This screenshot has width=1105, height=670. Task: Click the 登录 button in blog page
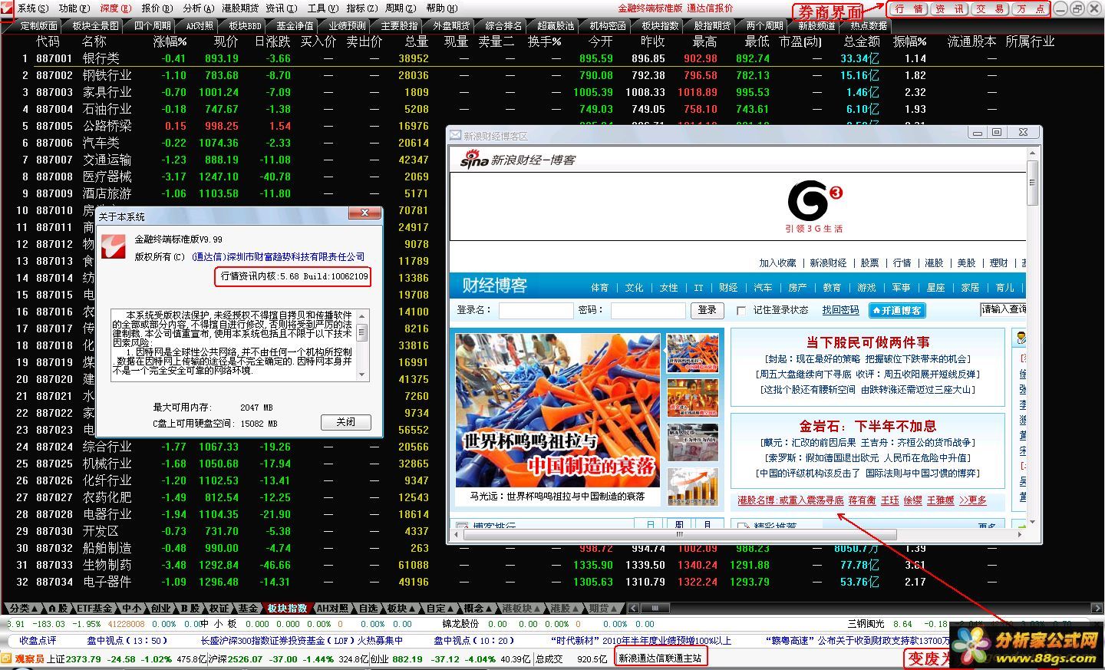pyautogui.click(x=707, y=310)
